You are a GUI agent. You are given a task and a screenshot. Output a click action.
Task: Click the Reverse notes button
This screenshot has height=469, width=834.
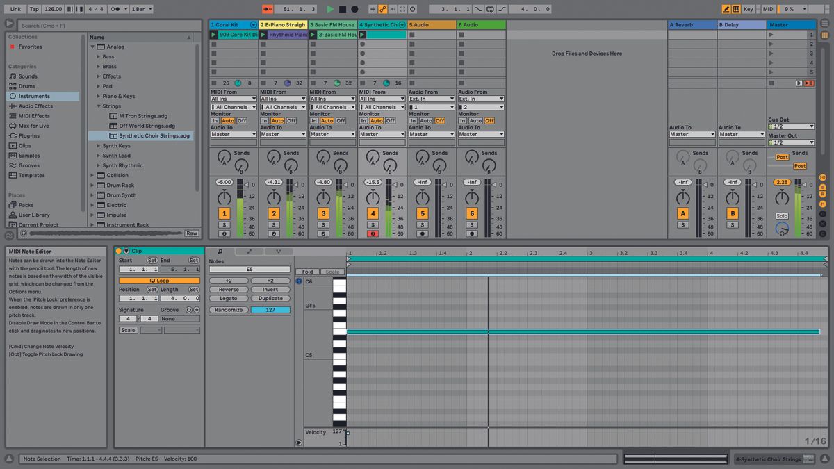[x=229, y=290]
